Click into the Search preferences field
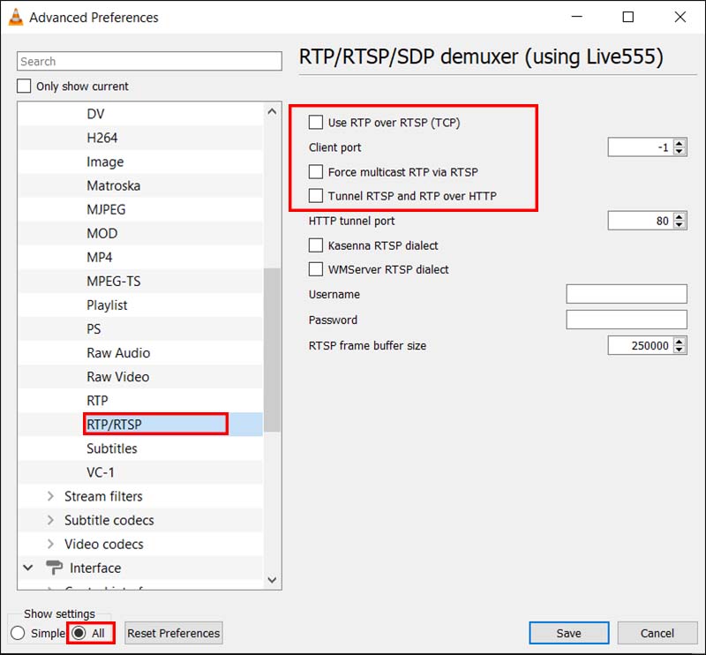 click(x=149, y=61)
